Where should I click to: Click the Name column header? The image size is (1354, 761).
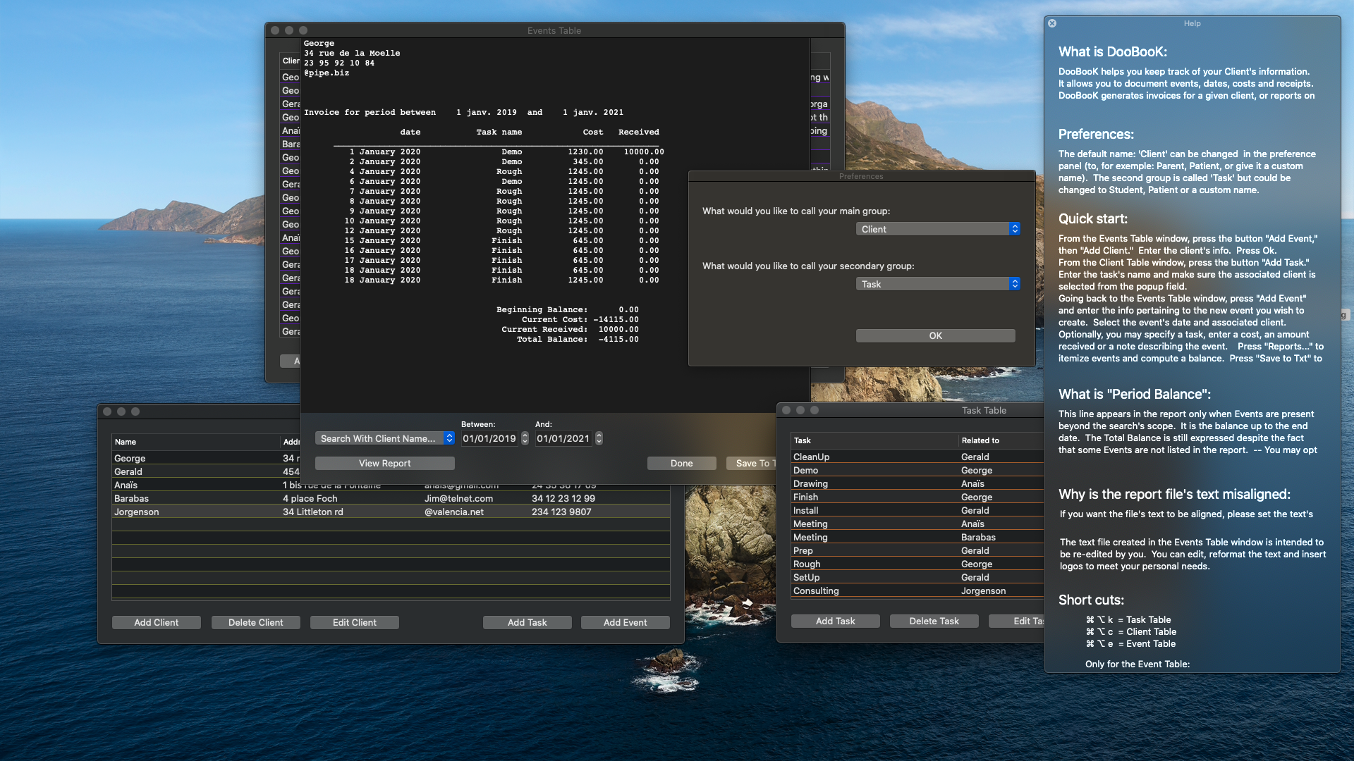tap(126, 442)
